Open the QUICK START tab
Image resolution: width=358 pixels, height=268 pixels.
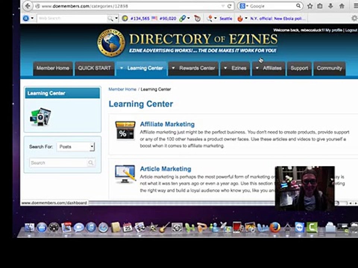[94, 68]
